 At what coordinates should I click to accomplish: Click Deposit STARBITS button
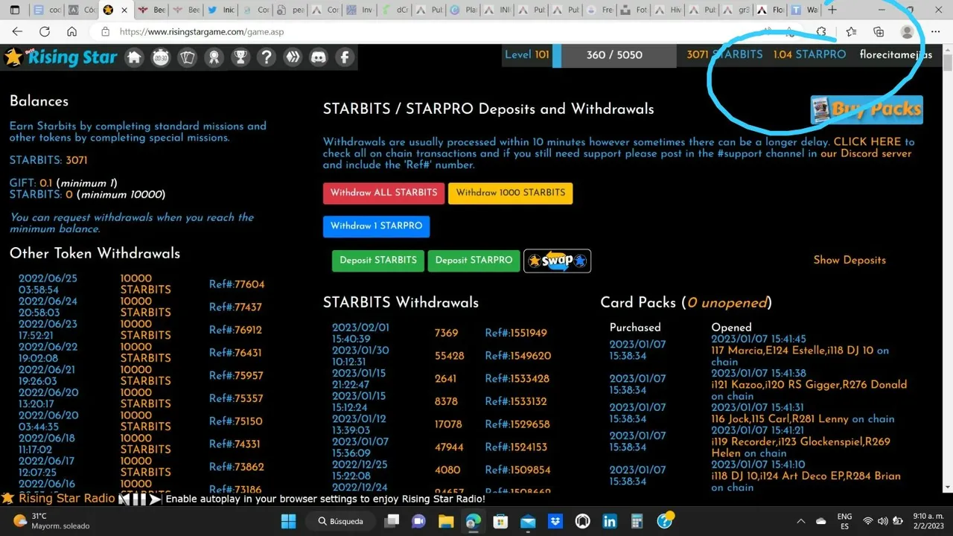[x=378, y=261]
